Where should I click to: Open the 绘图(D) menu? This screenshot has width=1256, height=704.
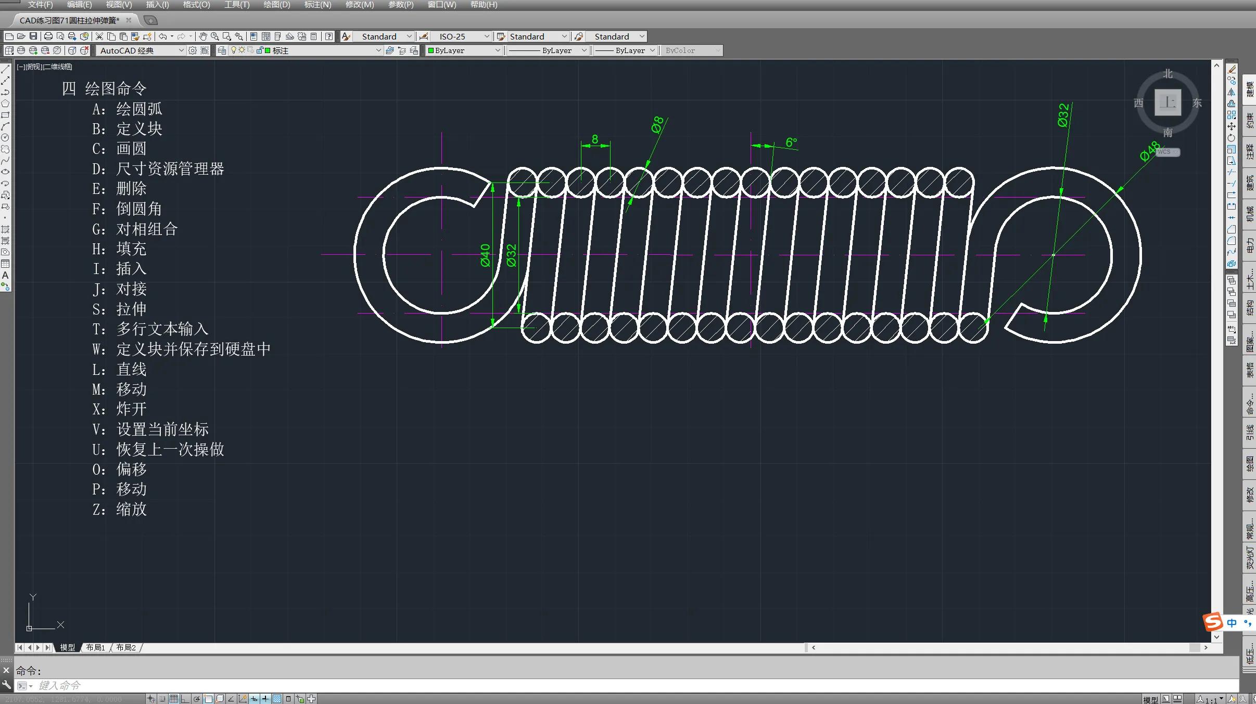pos(276,5)
